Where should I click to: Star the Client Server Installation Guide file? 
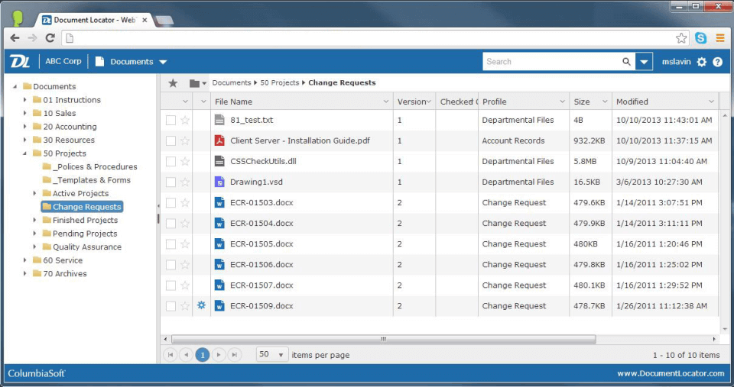click(x=184, y=140)
